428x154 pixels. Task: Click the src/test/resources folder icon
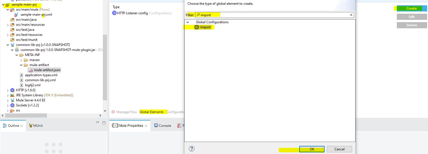point(12,35)
